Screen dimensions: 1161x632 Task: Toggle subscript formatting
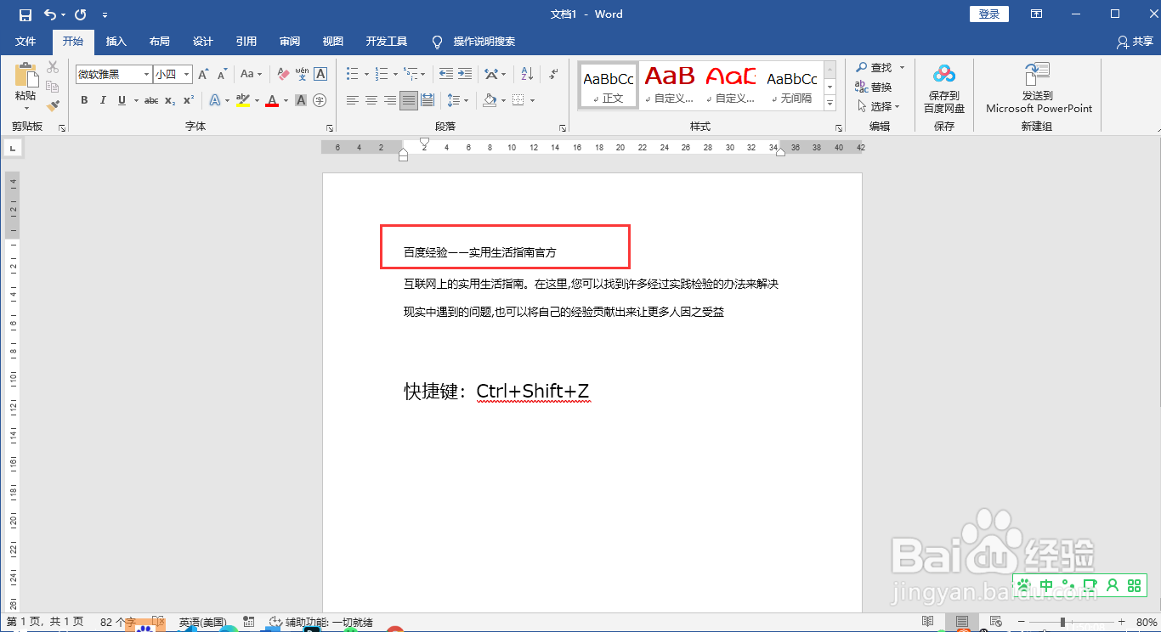(170, 100)
